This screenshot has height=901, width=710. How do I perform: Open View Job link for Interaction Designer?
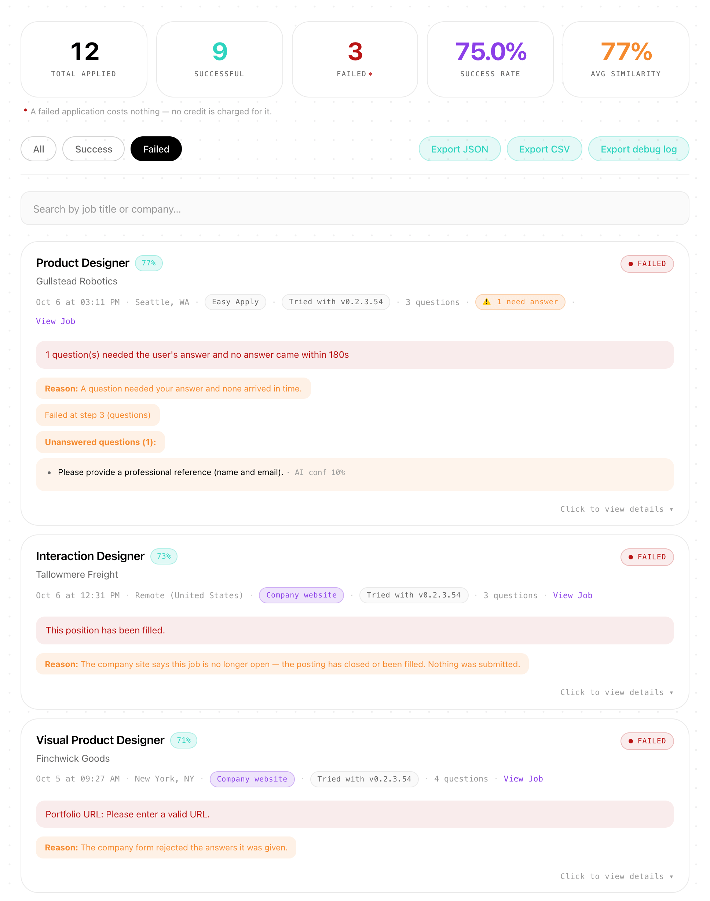point(572,595)
